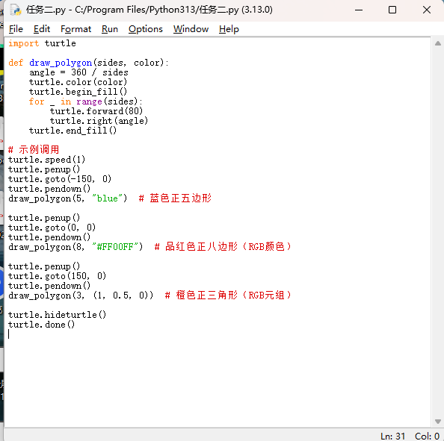Open the Options menu
This screenshot has height=441, width=444.
tap(146, 29)
